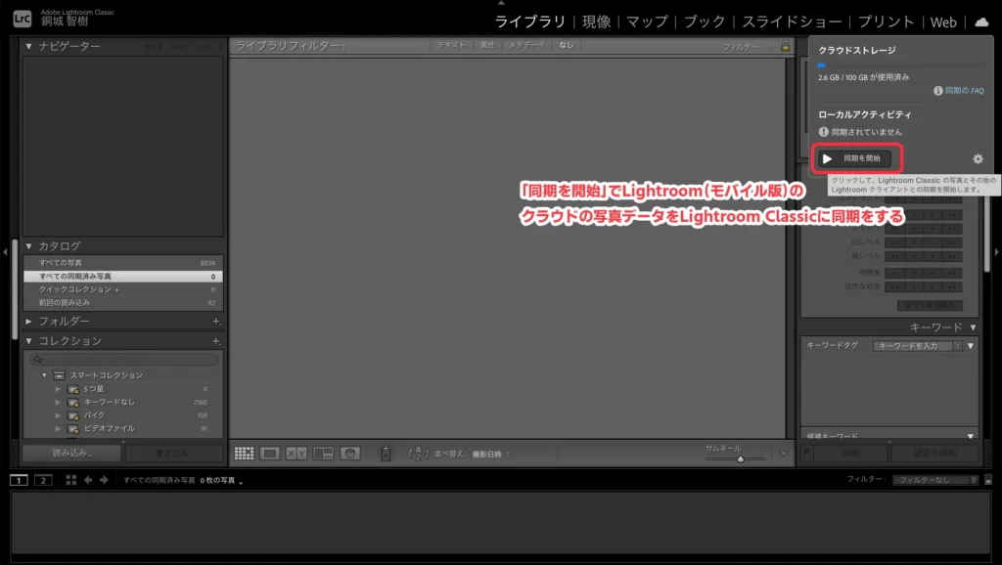The height and width of the screenshot is (565, 1002).
Task: Expand the フォルダー panel
Action: tap(29, 322)
